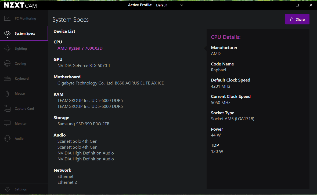The height and width of the screenshot is (195, 317).
Task: Click the 120 W TDP value
Action: click(x=217, y=151)
